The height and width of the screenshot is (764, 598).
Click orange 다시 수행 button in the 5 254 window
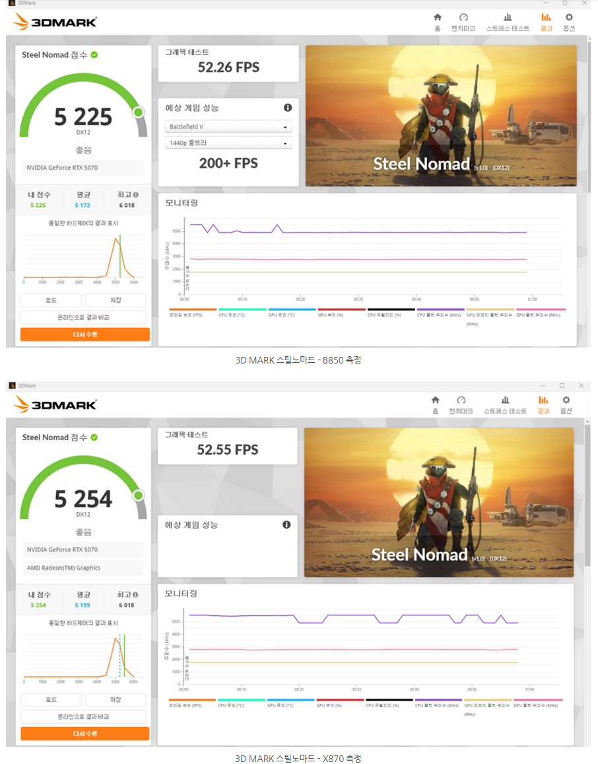85,734
